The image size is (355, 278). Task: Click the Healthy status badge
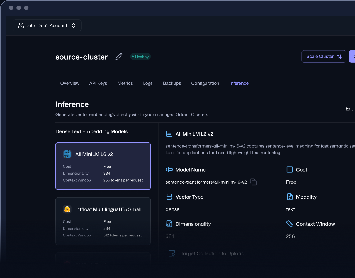pos(140,57)
